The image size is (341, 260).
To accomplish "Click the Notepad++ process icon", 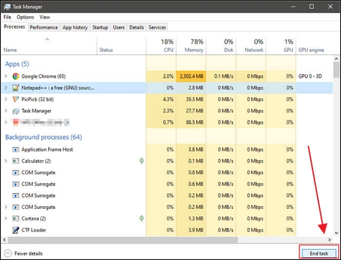I will coord(16,88).
